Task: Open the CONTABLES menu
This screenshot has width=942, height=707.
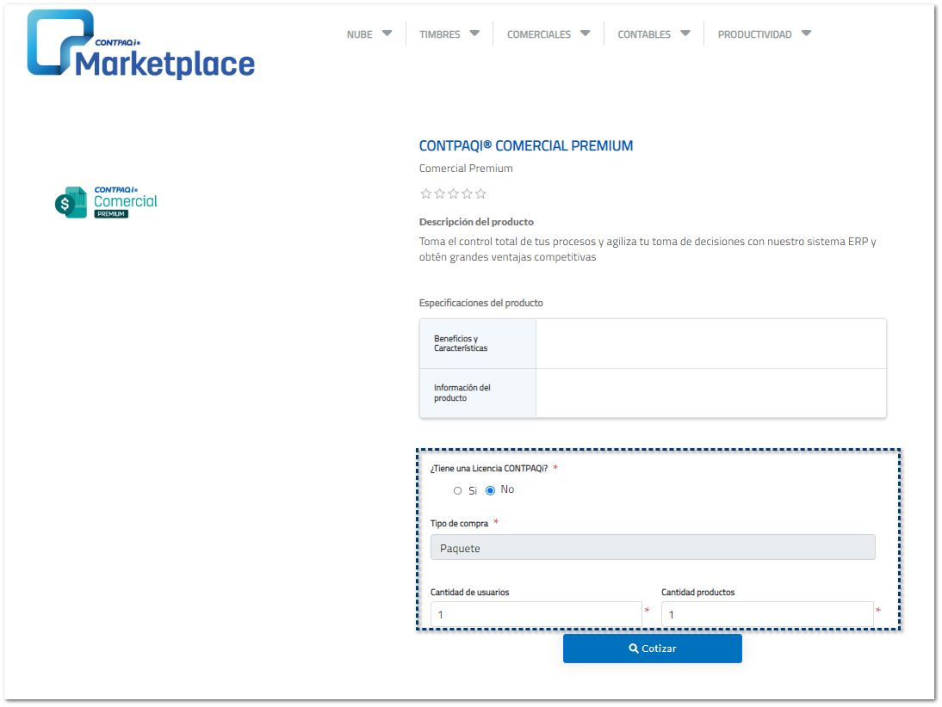Action: pyautogui.click(x=654, y=34)
